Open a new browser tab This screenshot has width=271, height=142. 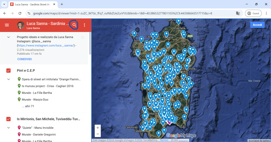point(62,4)
